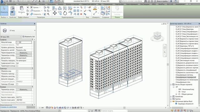Click the red X Delete tool
The height and width of the screenshot is (112, 200).
(81, 14)
